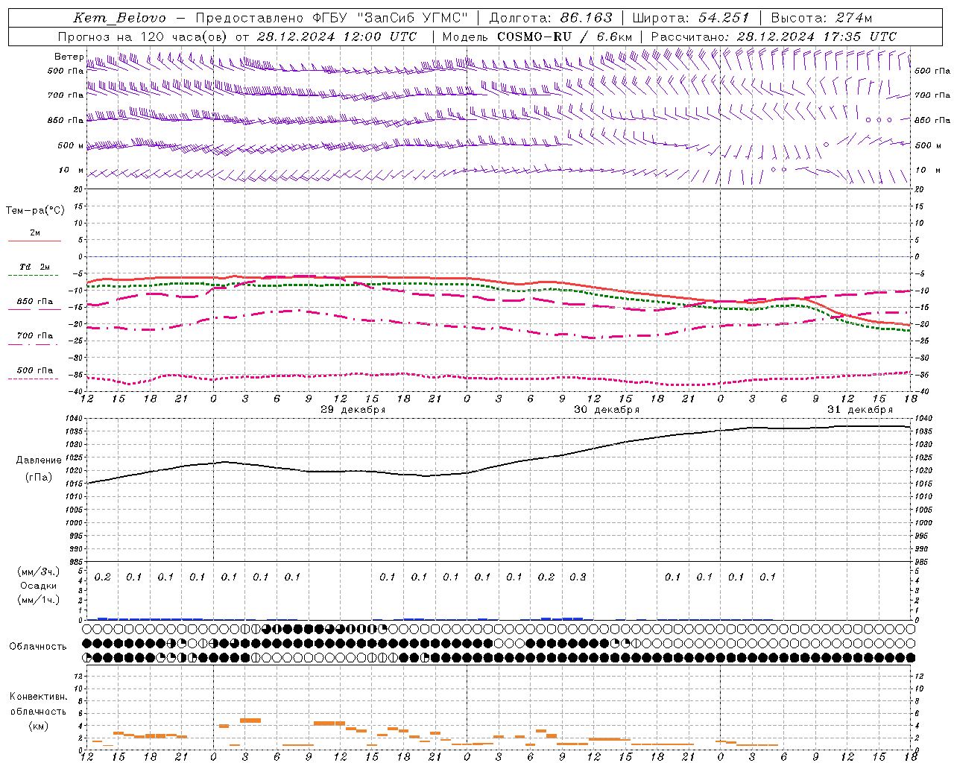Click the "Облачность" cloud cover label
Image resolution: width=954 pixels, height=763 pixels.
coord(37,647)
